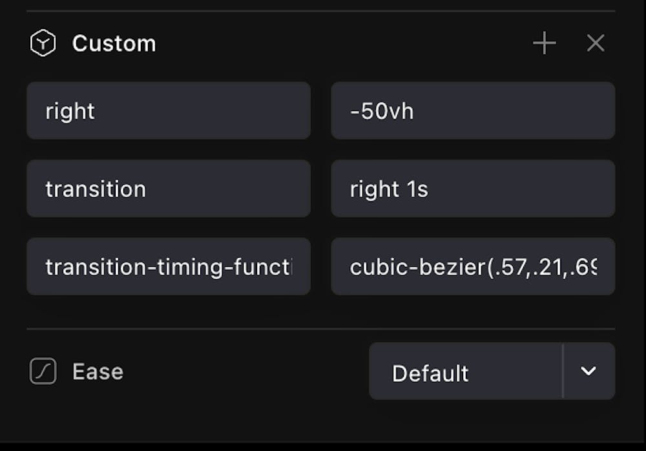Click the Custom hexagon icon
646x451 pixels.
coord(43,44)
